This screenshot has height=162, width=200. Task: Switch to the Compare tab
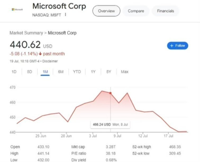point(136,11)
